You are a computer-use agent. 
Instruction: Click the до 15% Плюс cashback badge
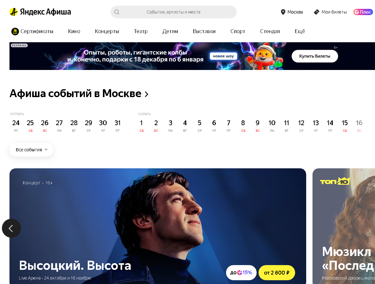(x=241, y=273)
